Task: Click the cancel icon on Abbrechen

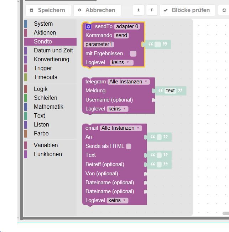Action: pos(79,10)
